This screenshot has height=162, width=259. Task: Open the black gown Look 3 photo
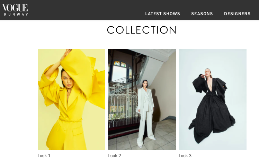(213, 99)
